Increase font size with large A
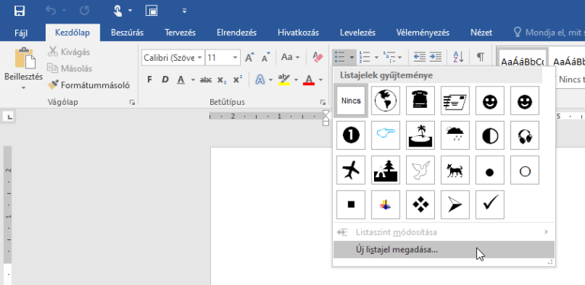585x285 pixels. [249, 58]
